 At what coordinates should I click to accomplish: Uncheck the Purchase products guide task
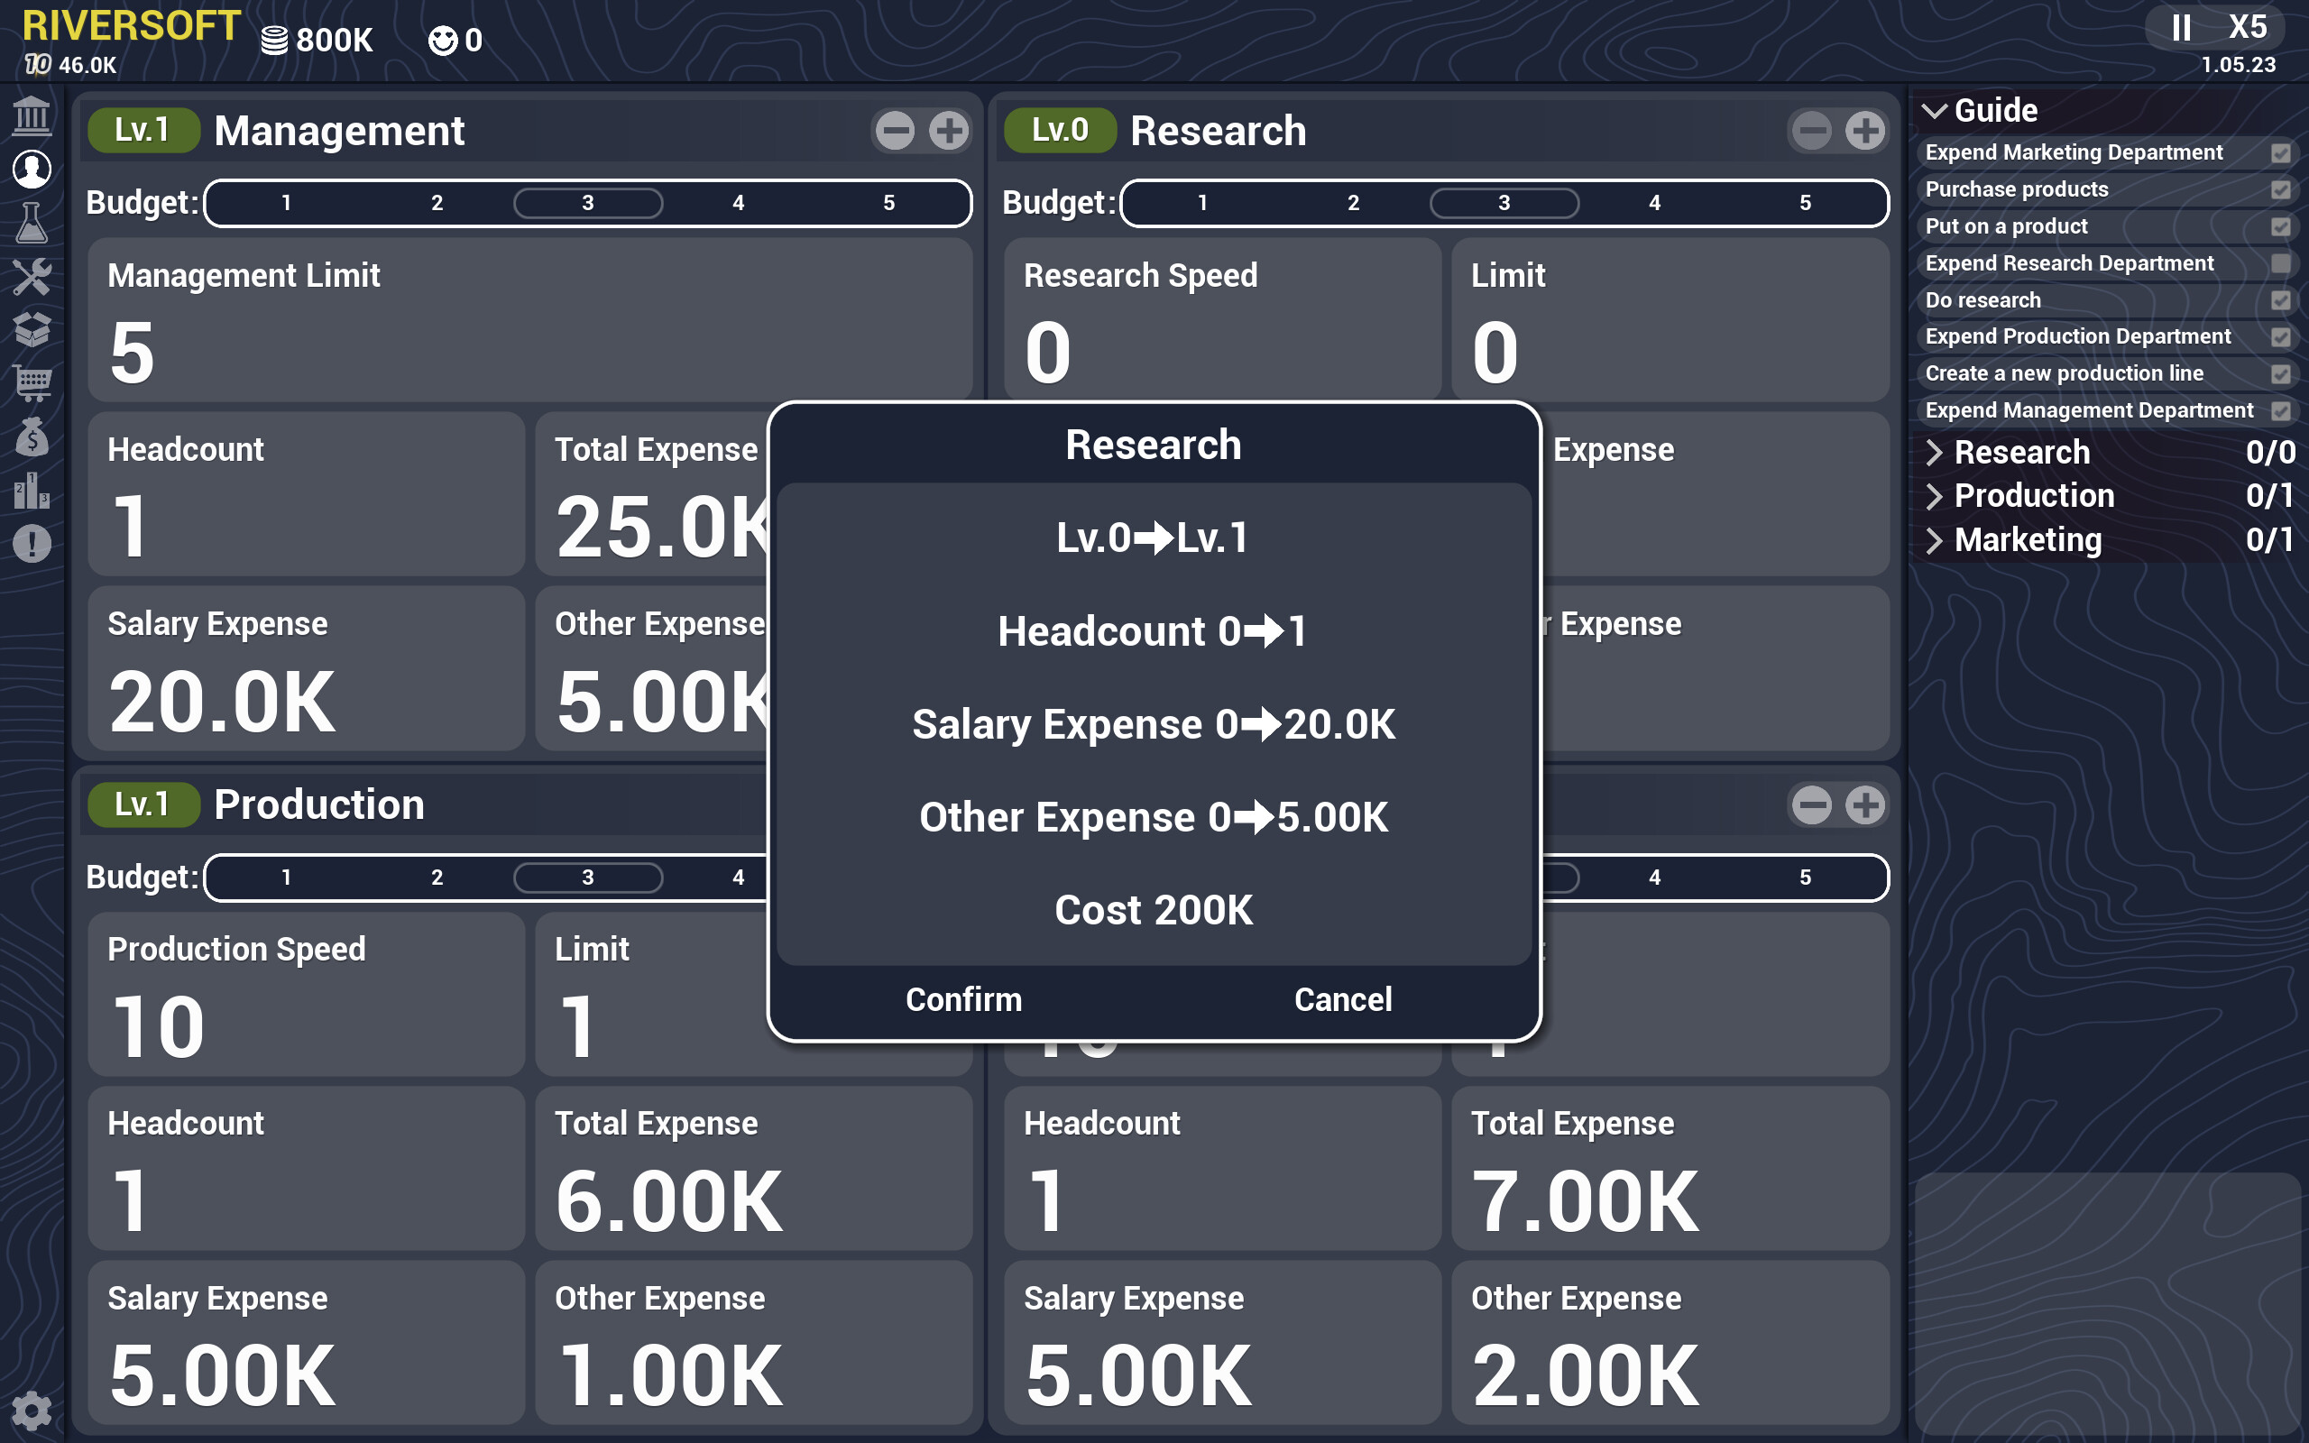tap(2281, 189)
